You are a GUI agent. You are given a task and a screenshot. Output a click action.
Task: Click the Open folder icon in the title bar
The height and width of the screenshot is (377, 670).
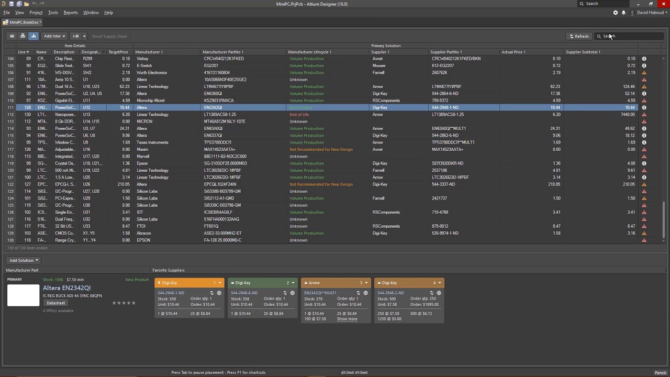(26, 4)
